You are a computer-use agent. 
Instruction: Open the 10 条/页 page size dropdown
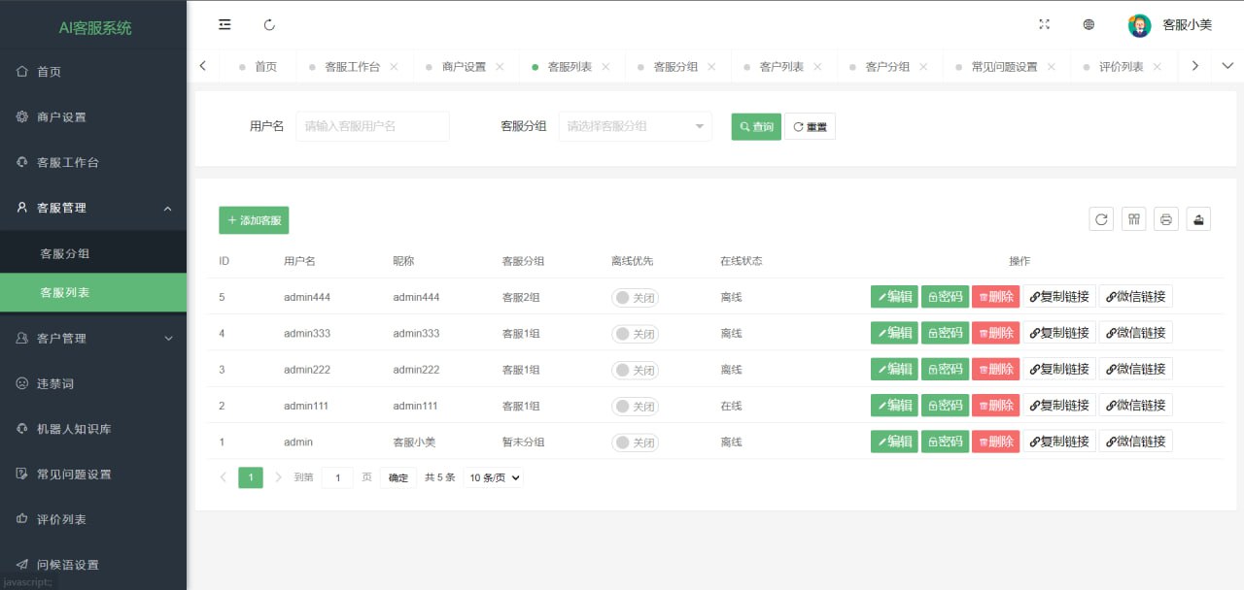pos(493,477)
